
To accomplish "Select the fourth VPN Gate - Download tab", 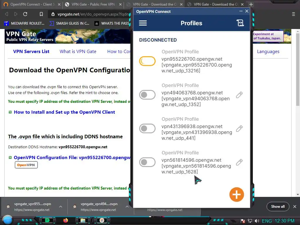I will pyautogui.click(x=215, y=4).
